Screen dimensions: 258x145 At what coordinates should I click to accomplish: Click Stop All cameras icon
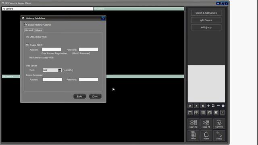tap(206, 124)
